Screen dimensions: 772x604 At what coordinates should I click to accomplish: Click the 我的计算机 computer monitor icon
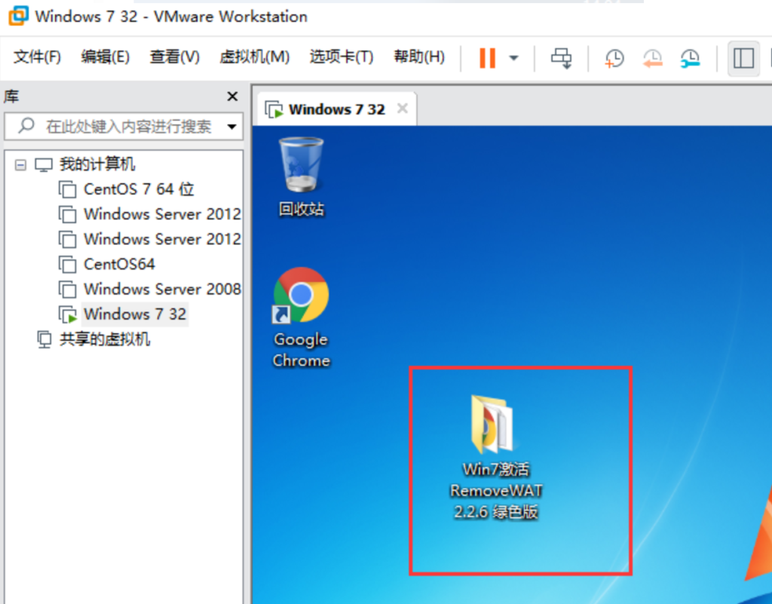click(43, 164)
